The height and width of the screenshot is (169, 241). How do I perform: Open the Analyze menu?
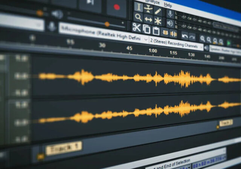pyautogui.click(x=153, y=2)
